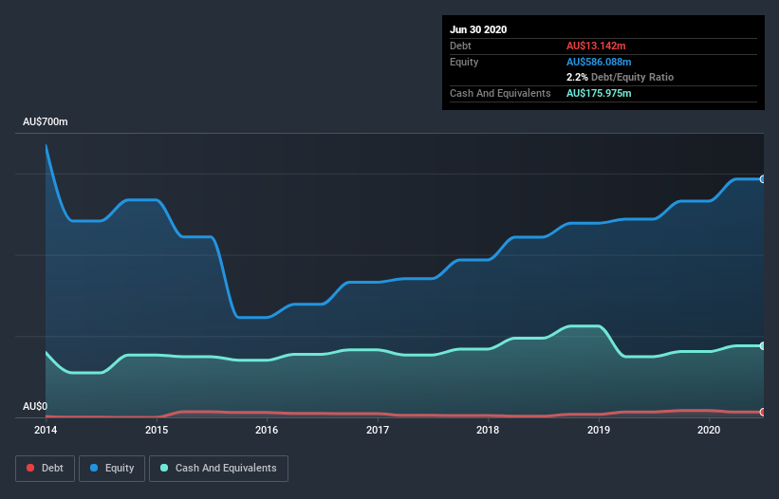
Task: Click the AU$13.142m debt value
Action: [596, 46]
